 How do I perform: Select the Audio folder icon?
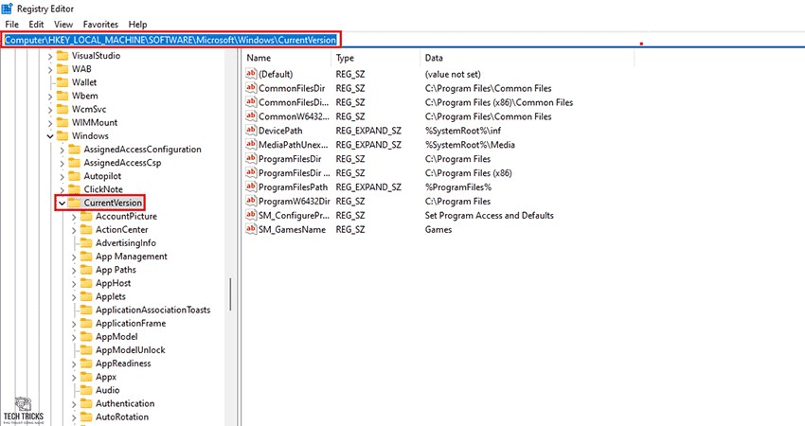[x=86, y=390]
